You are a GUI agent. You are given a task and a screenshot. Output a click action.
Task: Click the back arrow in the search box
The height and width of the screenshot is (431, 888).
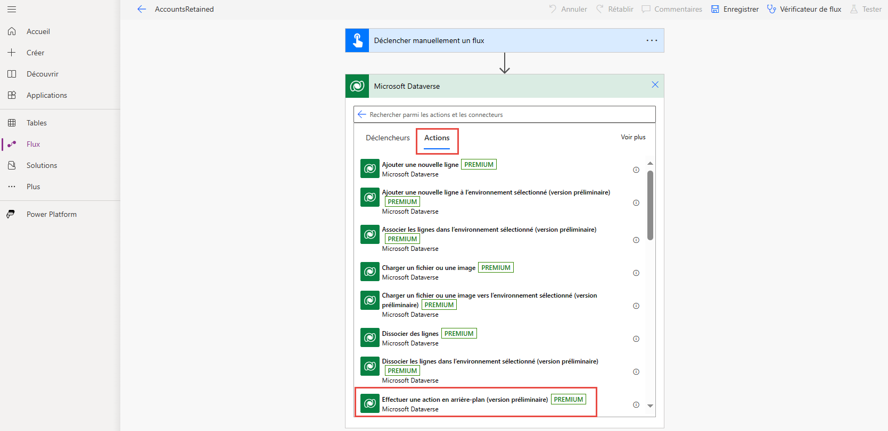[x=362, y=114]
